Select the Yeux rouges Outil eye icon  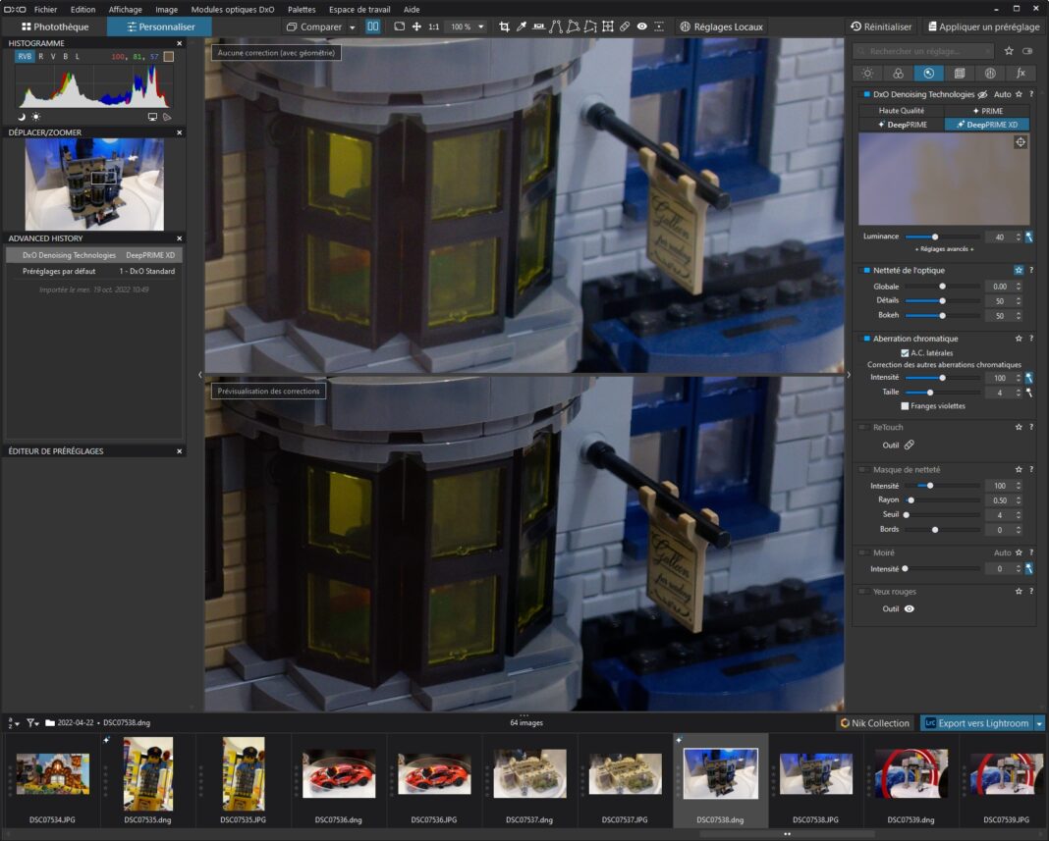pyautogui.click(x=910, y=609)
